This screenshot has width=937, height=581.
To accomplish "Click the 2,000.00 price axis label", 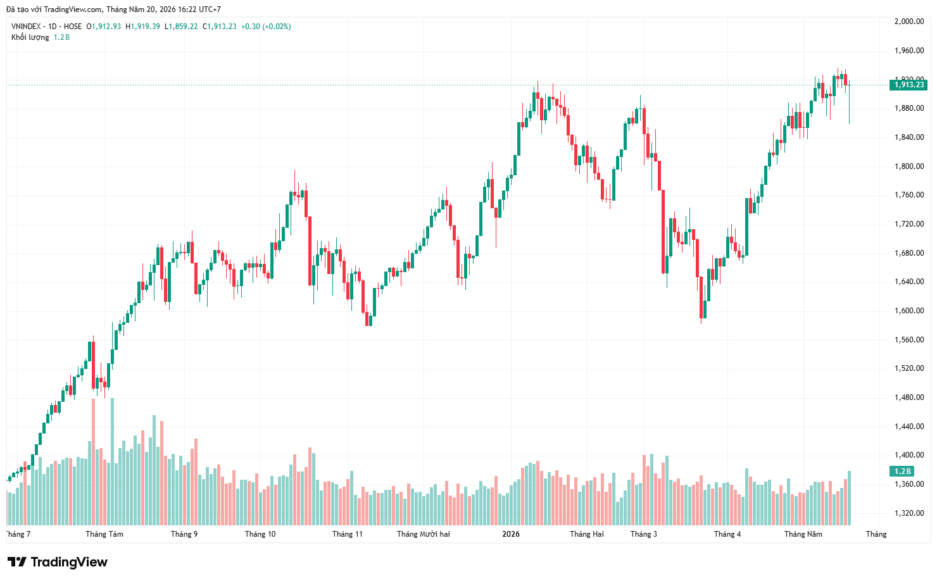I will (x=909, y=22).
